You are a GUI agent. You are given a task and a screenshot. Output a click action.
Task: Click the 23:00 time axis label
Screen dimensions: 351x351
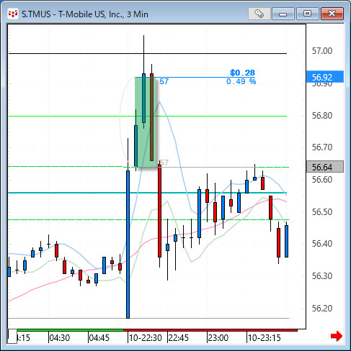pos(218,338)
